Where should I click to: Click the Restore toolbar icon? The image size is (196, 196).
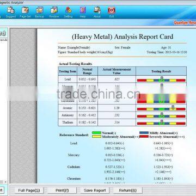pos(54,12)
